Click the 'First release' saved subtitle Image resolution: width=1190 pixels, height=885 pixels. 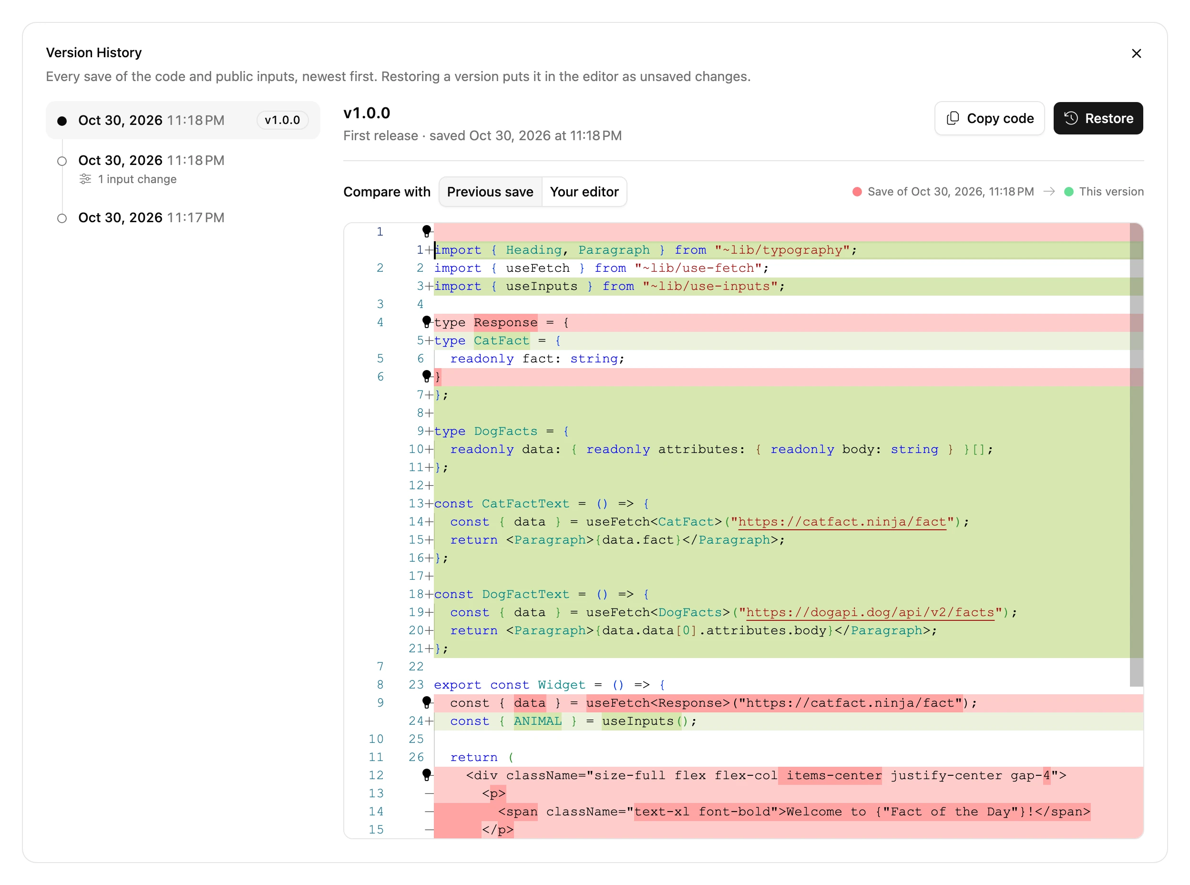coord(482,135)
